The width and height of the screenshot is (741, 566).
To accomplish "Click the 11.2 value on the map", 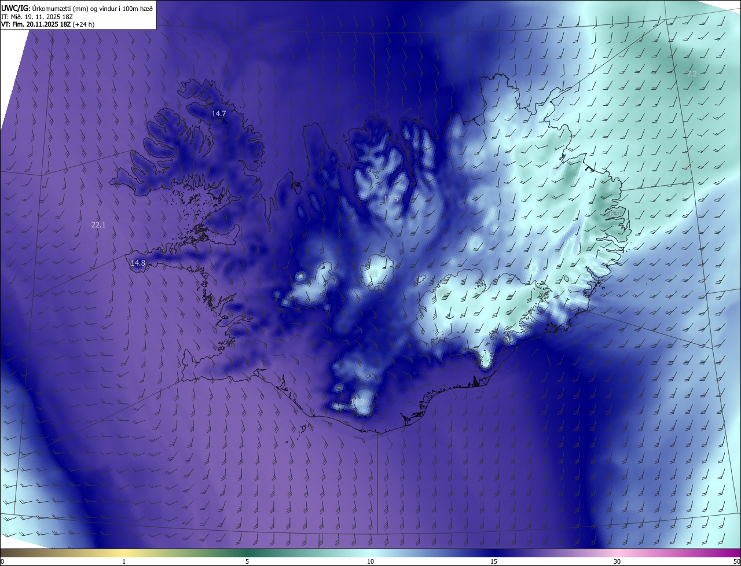I will (x=358, y=401).
